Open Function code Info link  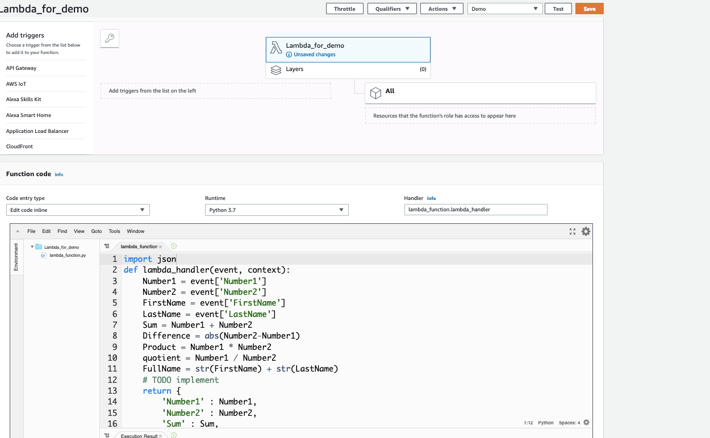point(59,174)
